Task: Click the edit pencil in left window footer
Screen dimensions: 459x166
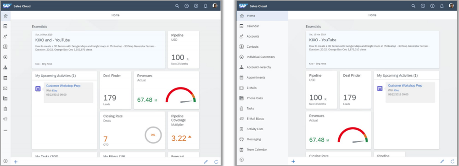Action: [x=206, y=161]
